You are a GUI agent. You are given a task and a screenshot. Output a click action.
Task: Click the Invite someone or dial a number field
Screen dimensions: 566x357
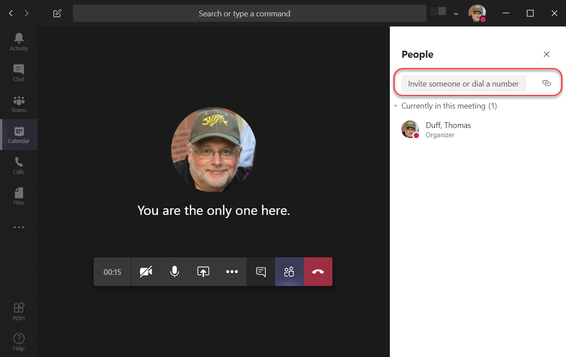[x=463, y=83]
